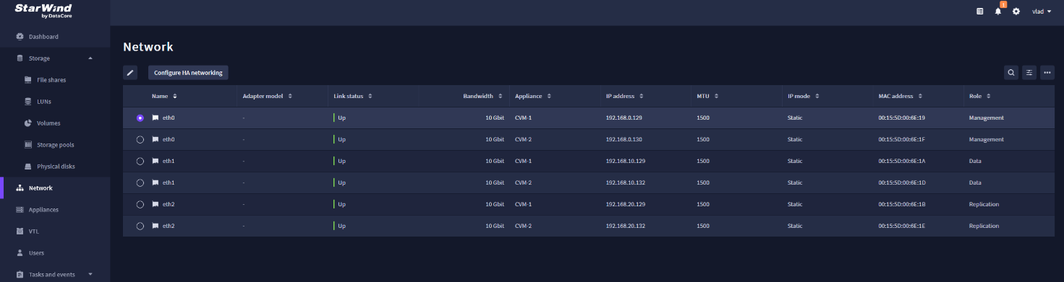The image size is (1064, 282).
Task: Click the Appliances server icon
Action: tap(20, 209)
